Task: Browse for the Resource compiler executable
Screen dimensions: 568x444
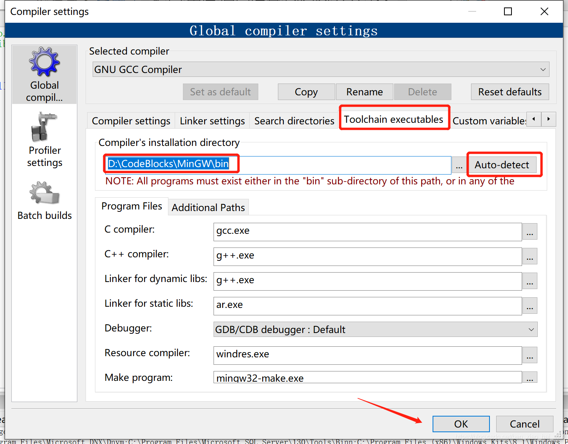Action: [530, 355]
